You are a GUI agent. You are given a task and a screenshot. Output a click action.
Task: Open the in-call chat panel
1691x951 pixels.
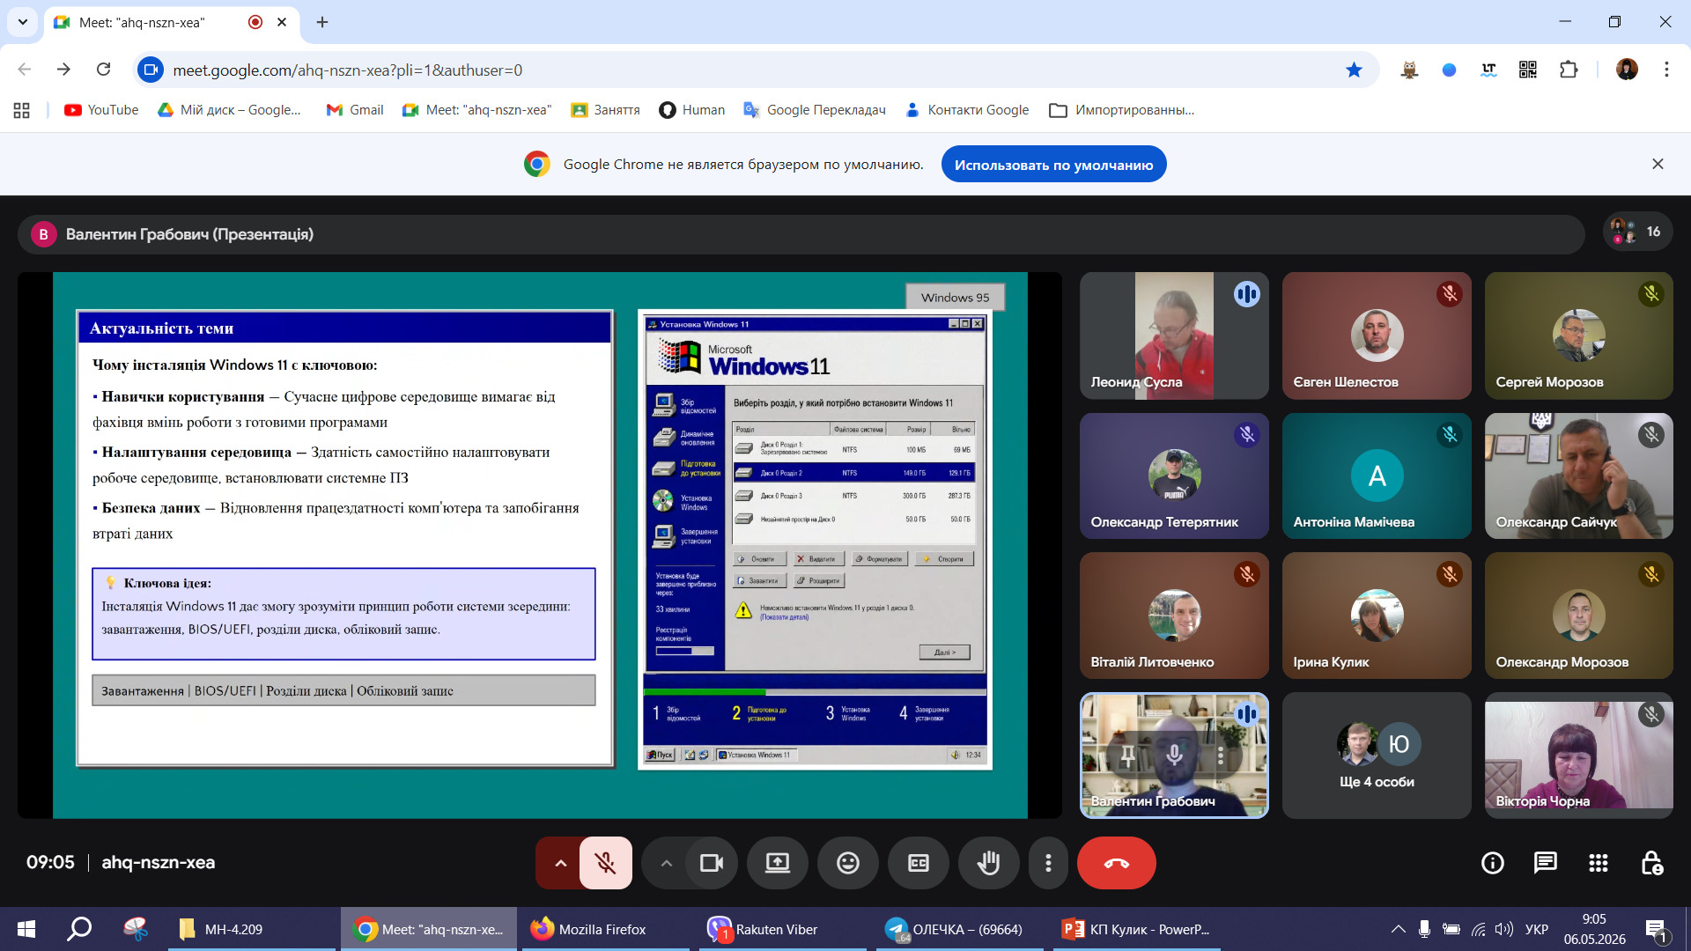click(1546, 863)
